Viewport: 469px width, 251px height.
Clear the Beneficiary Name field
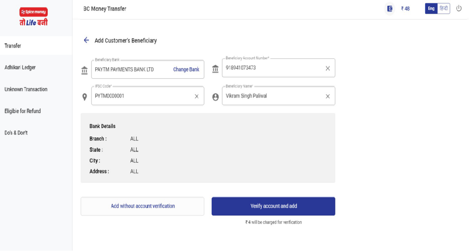328,96
